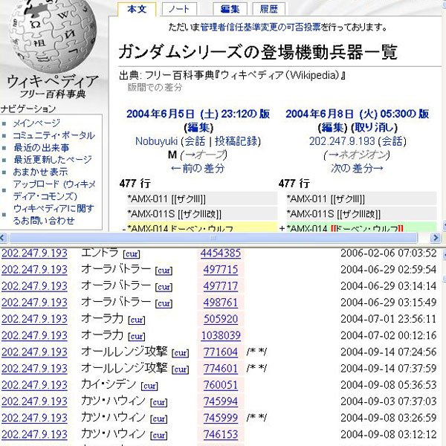Click the horizontal scrollbar left arrow

(x=3, y=238)
